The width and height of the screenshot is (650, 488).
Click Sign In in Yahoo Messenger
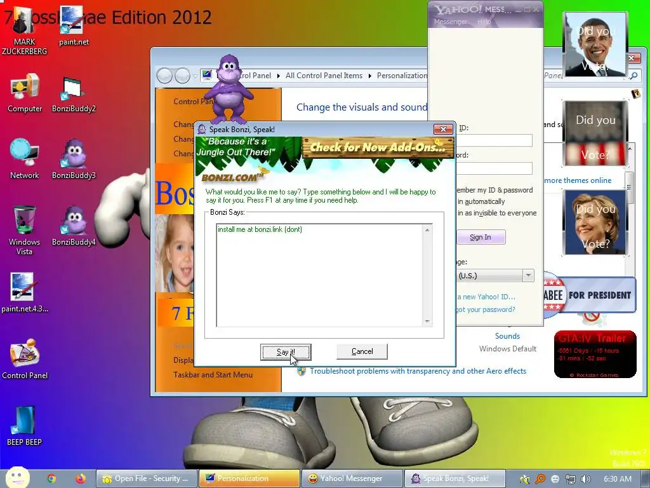(481, 237)
